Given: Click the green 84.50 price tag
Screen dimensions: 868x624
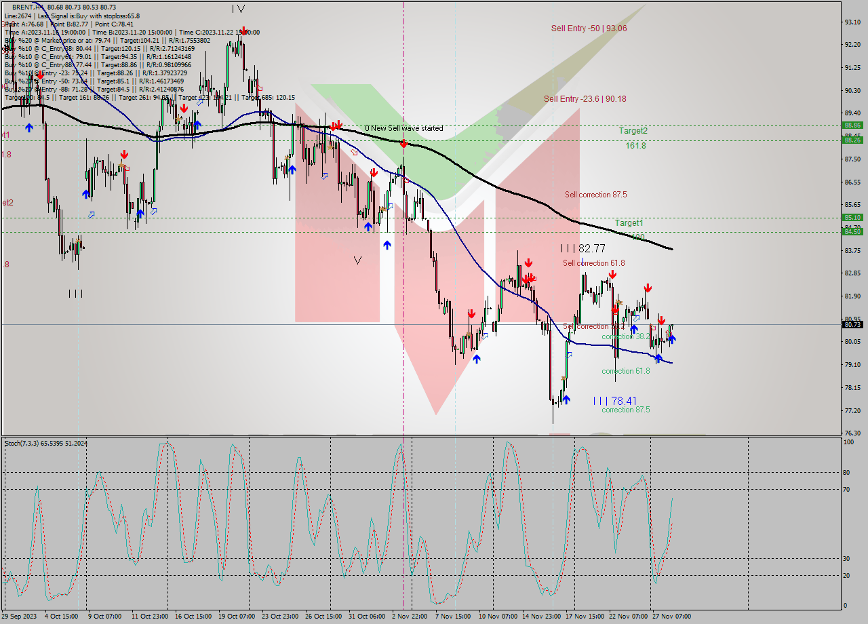Looking at the screenshot, I should point(852,232).
